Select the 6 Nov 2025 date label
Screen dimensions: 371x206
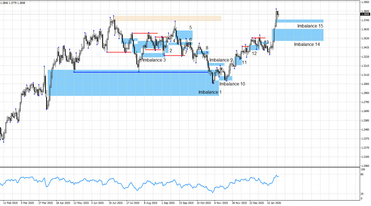click(x=221, y=203)
